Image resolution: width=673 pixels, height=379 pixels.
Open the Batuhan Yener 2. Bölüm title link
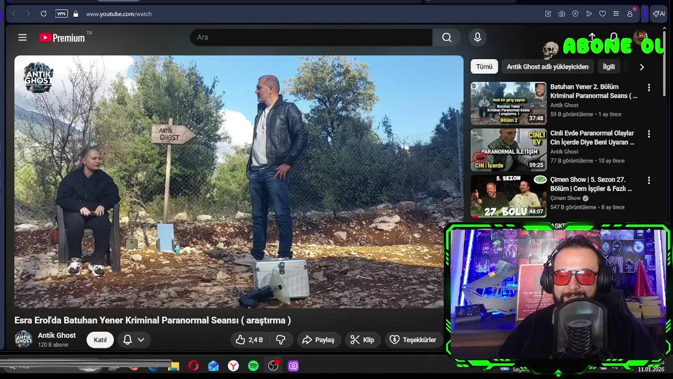coord(594,91)
